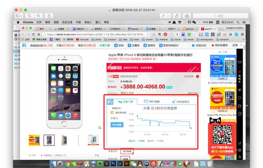This screenshot has width=263, height=168.
Task: Open the 书签 menu
Action: tap(78, 22)
